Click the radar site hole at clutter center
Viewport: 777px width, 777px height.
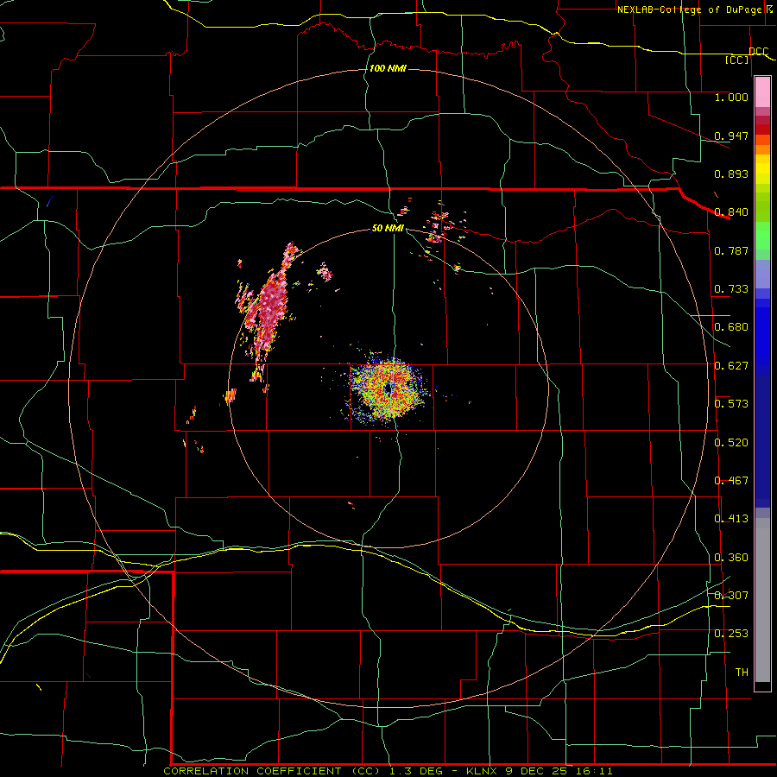pos(388,389)
